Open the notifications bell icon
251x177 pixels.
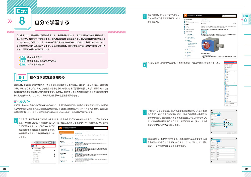click(47, 142)
